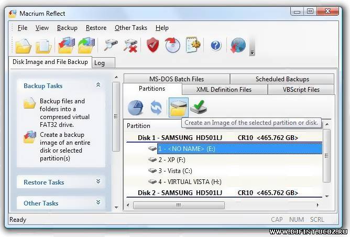350x237 pixels.
Task: Click the open folder file backup toolbar icon
Action: (23, 46)
